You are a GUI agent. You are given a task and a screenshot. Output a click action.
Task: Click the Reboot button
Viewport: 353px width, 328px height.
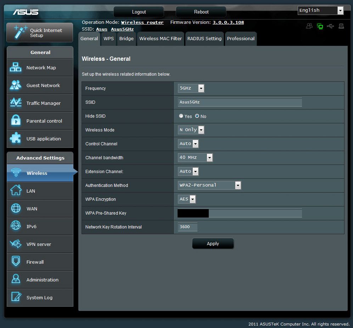(x=201, y=12)
